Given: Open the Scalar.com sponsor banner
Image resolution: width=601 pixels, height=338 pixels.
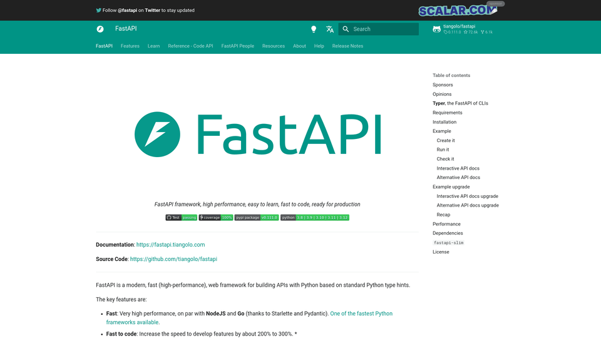Looking at the screenshot, I should pyautogui.click(x=458, y=11).
